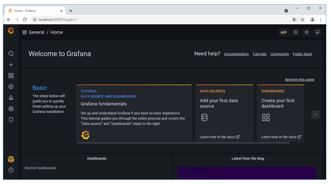Close the Home - Grafana tab
This screenshot has width=331, height=184.
click(61, 11)
